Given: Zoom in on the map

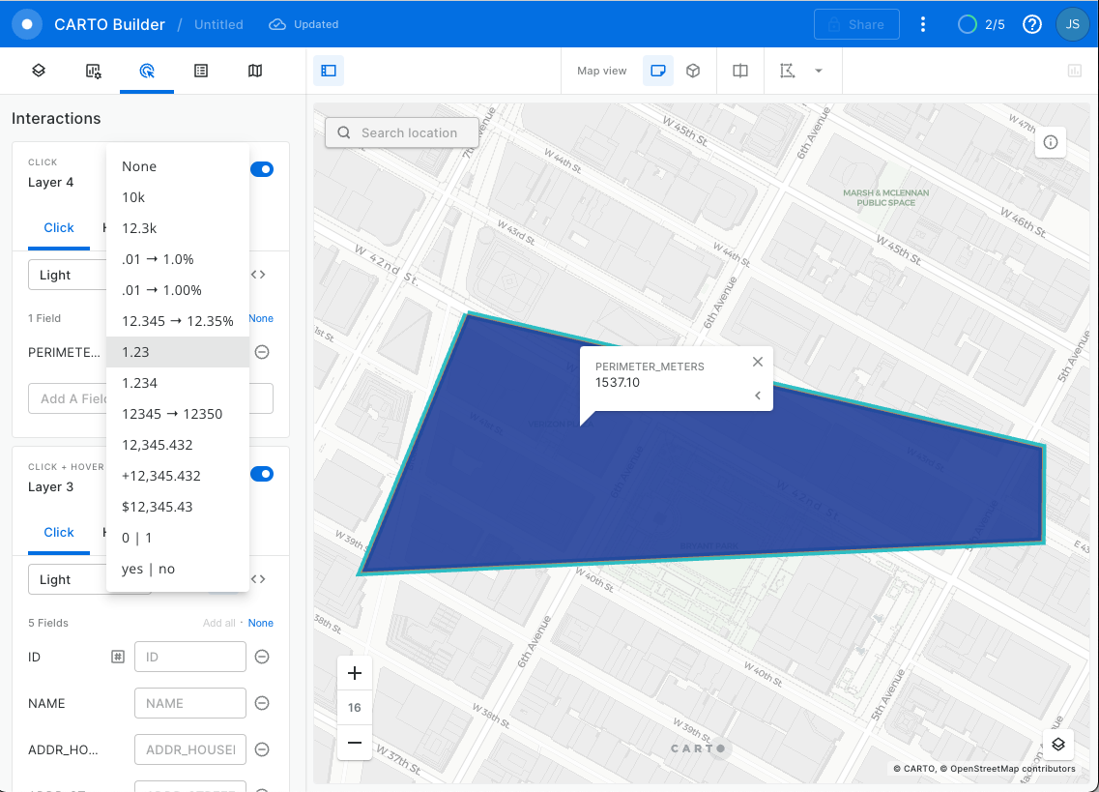Looking at the screenshot, I should pyautogui.click(x=355, y=673).
